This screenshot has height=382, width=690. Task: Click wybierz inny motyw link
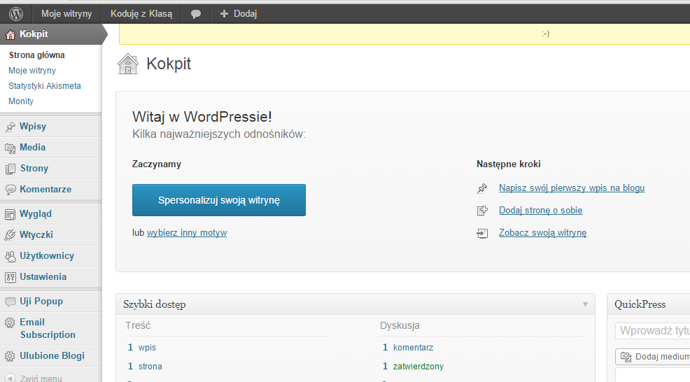[187, 233]
